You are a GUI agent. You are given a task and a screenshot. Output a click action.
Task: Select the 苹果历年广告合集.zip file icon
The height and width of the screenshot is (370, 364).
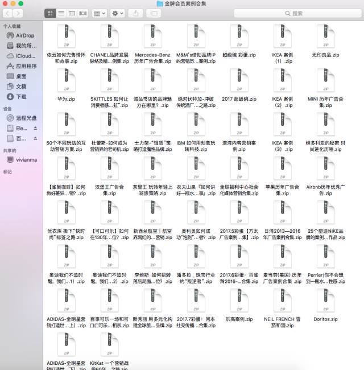point(283,168)
